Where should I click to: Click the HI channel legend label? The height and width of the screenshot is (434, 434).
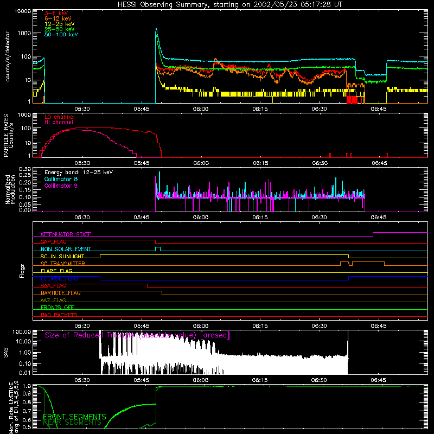pos(59,122)
